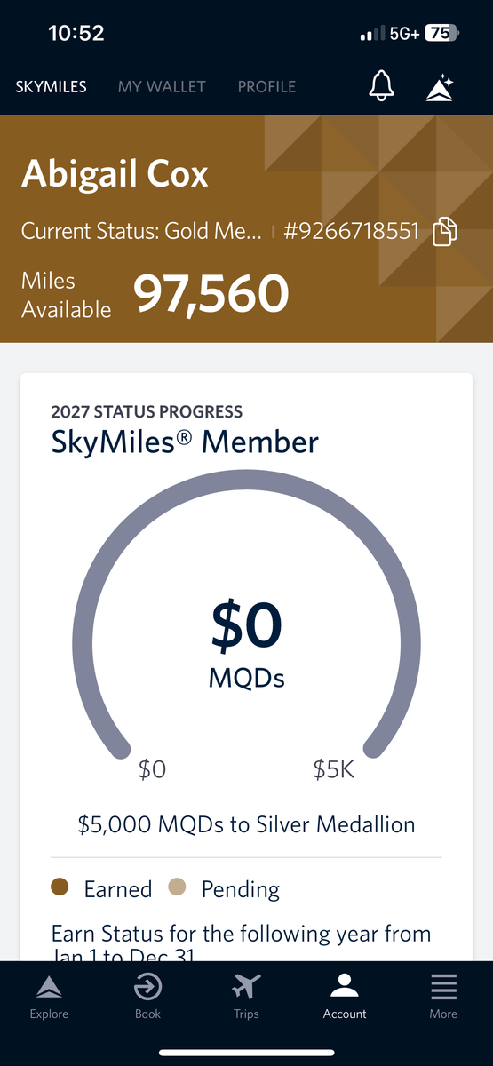Switch to the MY WALLET tab
Screen dimensions: 493x1066
pyautogui.click(x=162, y=87)
